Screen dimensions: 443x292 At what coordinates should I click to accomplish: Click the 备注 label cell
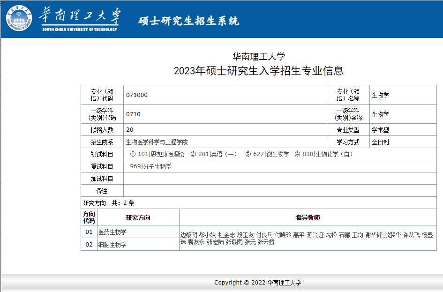click(x=102, y=191)
